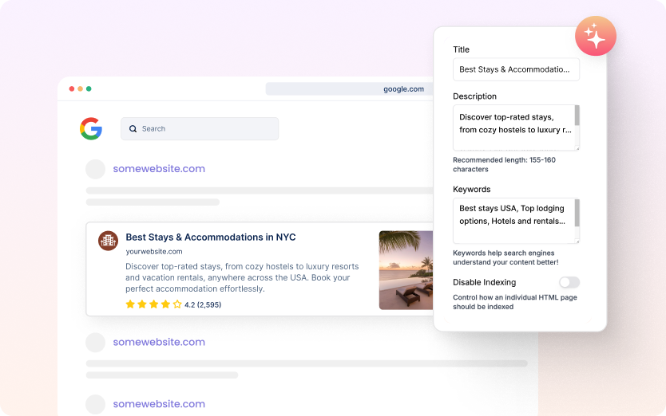The height and width of the screenshot is (416, 666).
Task: Click the star rating icons
Action: 153,304
